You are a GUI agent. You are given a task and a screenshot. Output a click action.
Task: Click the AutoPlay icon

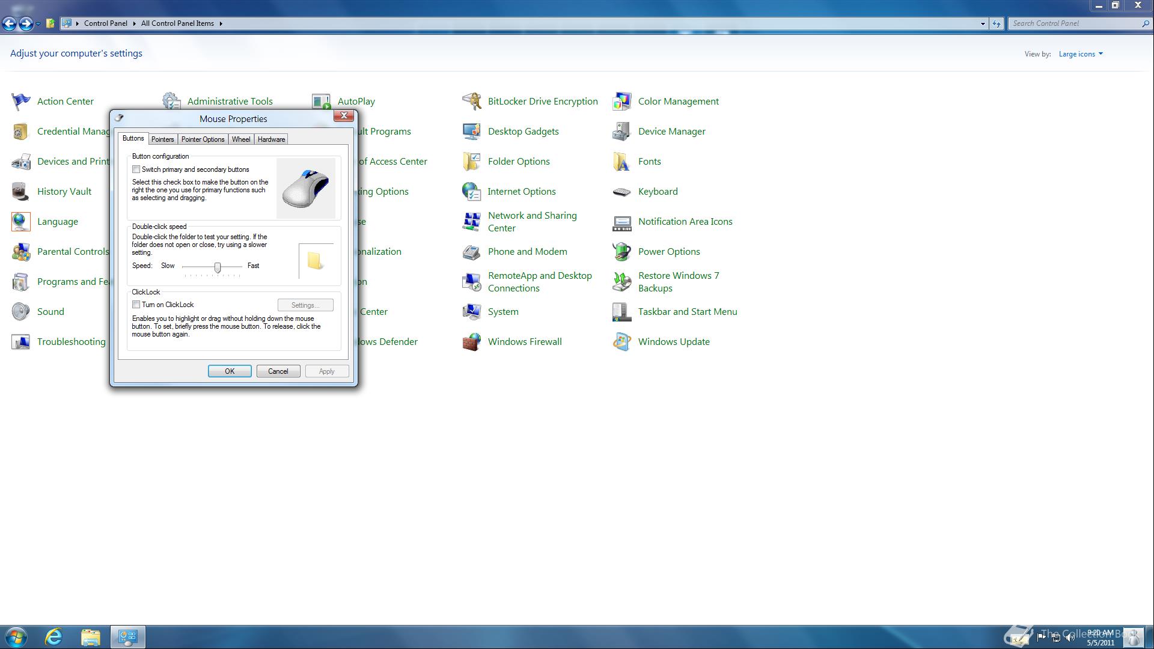click(x=322, y=101)
